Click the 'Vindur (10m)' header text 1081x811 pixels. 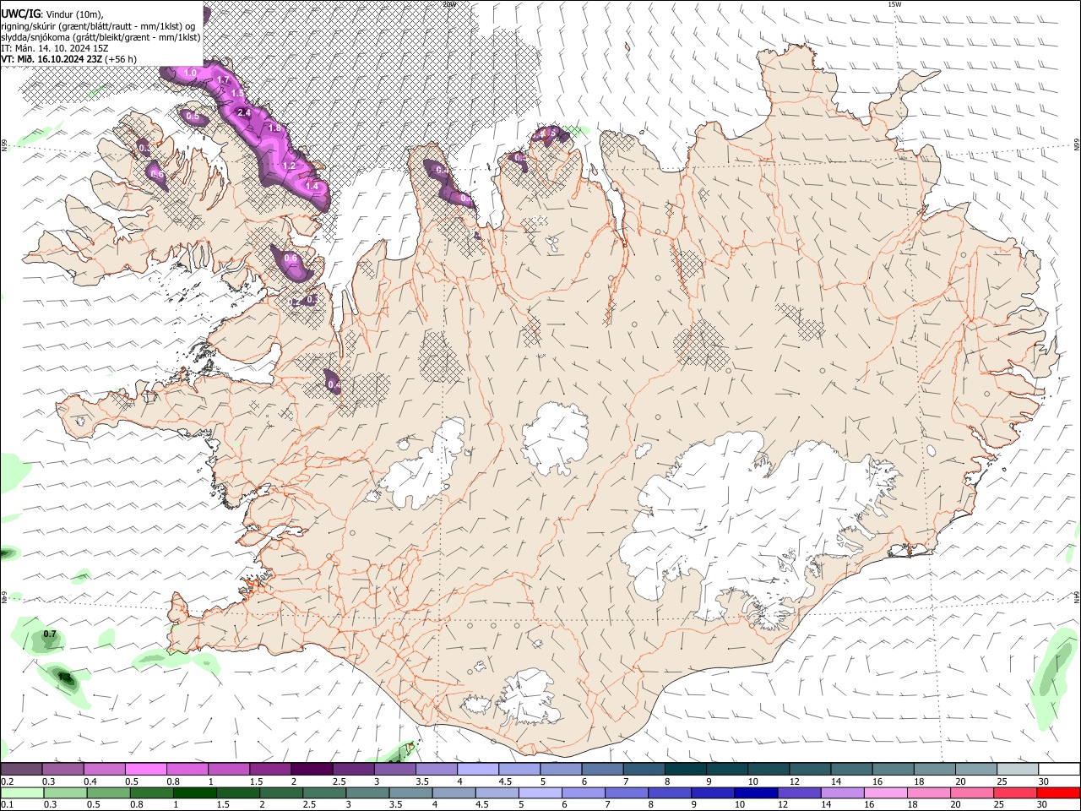[73, 14]
